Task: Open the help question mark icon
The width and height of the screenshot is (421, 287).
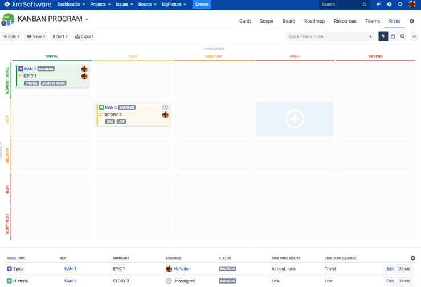Action: [x=389, y=5]
